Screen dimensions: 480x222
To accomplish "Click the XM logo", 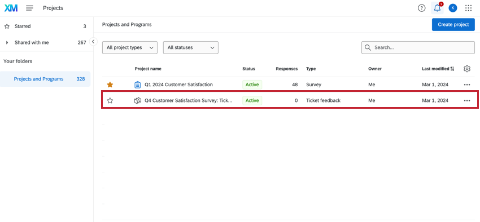I will pyautogui.click(x=11, y=8).
